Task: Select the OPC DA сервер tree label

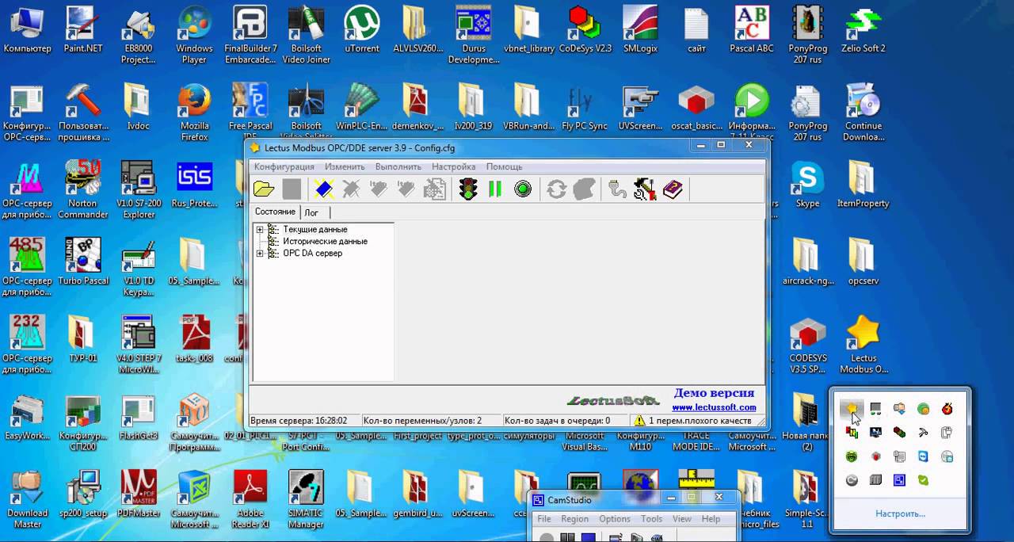Action: (x=312, y=254)
